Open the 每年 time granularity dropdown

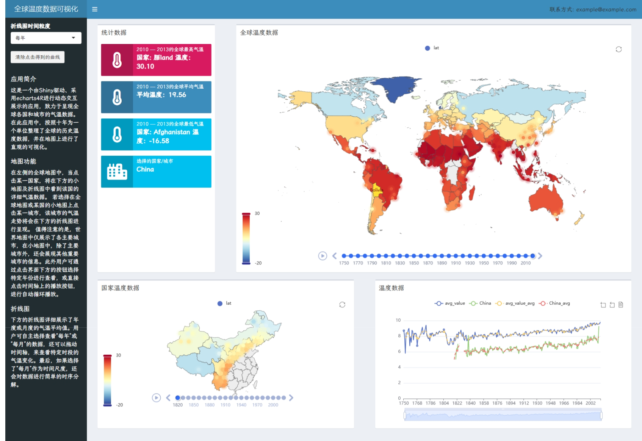pyautogui.click(x=46, y=38)
